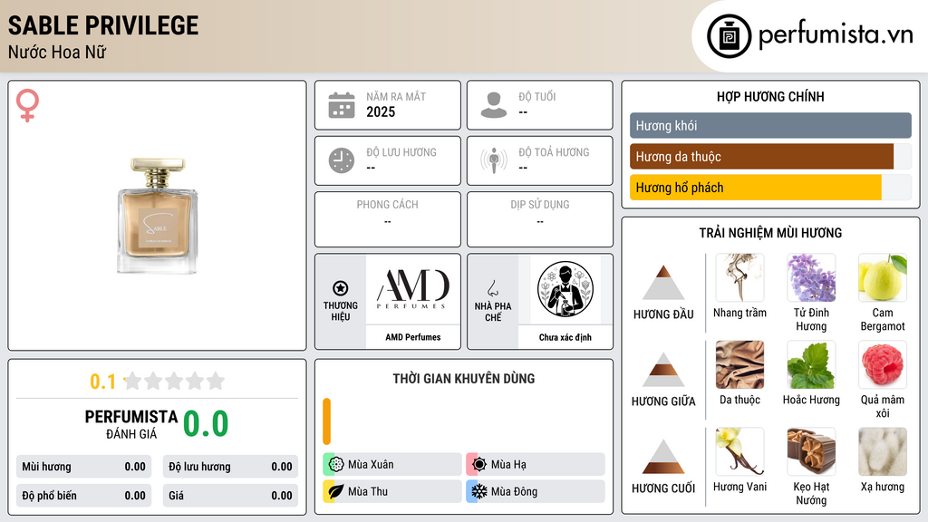Image resolution: width=928 pixels, height=522 pixels.
Task: Click the Hương khói accord bar
Action: point(770,125)
